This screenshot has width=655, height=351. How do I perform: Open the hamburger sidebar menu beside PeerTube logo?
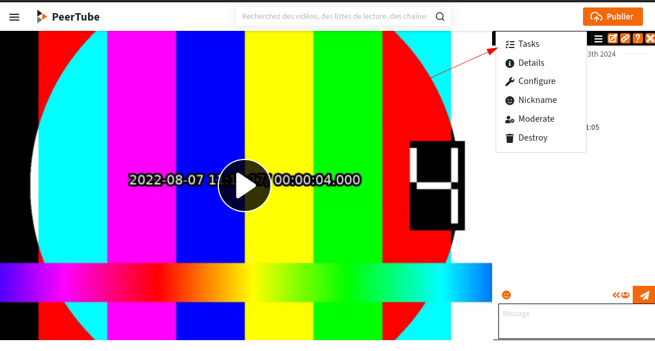pos(14,17)
